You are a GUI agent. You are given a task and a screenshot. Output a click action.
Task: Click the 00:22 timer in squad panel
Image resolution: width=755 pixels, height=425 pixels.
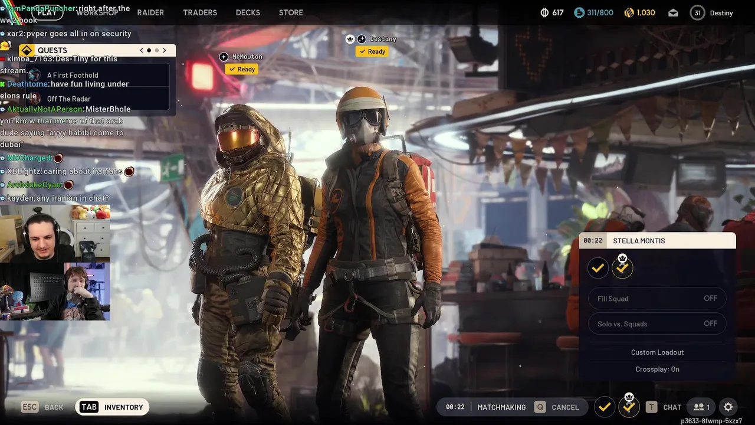pos(593,241)
